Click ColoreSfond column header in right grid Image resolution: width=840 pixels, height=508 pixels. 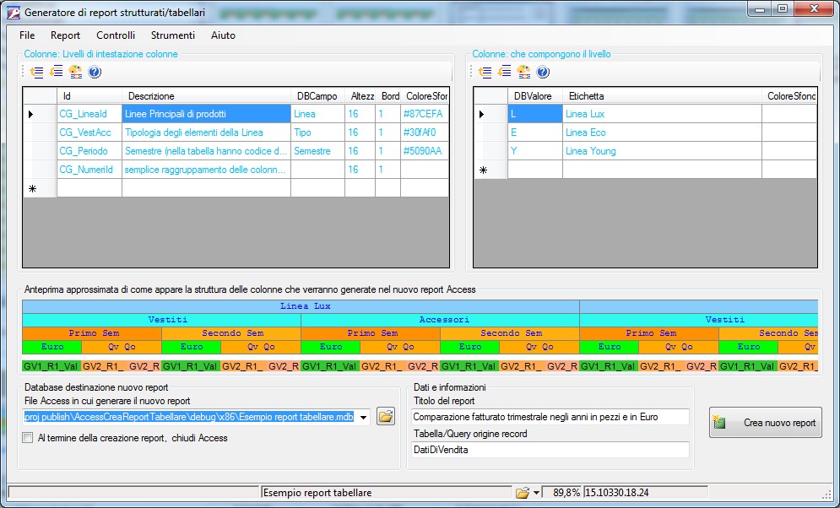pyautogui.click(x=789, y=96)
